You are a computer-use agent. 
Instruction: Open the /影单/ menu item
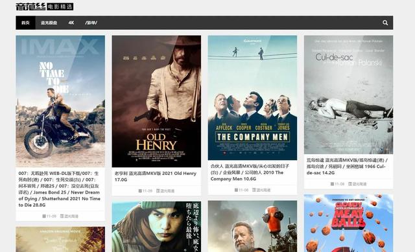click(x=91, y=23)
